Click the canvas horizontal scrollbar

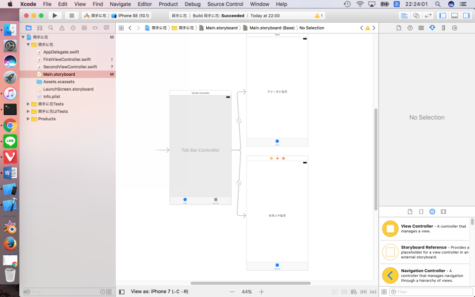(250, 283)
